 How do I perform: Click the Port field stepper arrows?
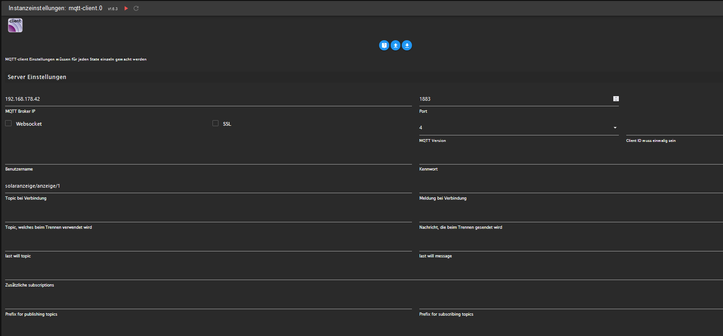coord(616,98)
